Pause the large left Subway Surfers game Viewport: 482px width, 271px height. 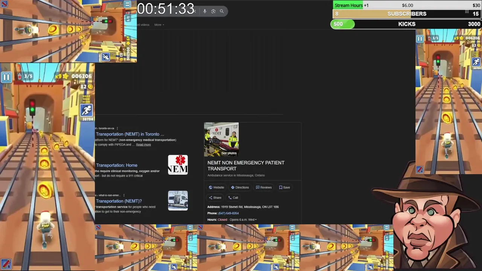pyautogui.click(x=6, y=78)
